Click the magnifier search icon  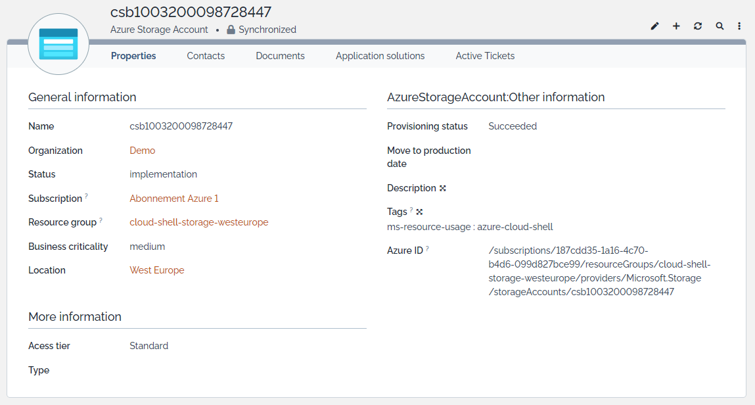click(720, 26)
